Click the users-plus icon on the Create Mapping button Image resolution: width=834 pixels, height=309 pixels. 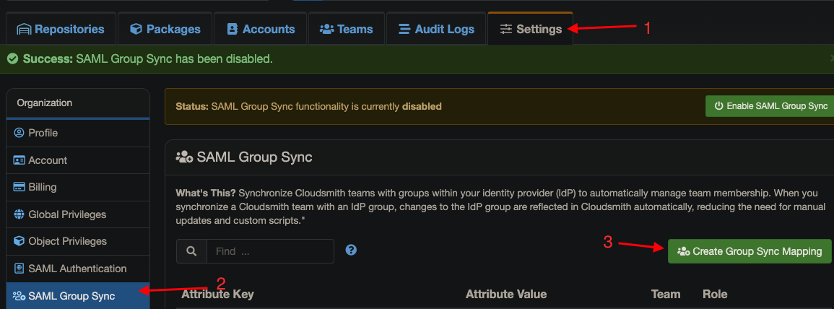point(684,251)
